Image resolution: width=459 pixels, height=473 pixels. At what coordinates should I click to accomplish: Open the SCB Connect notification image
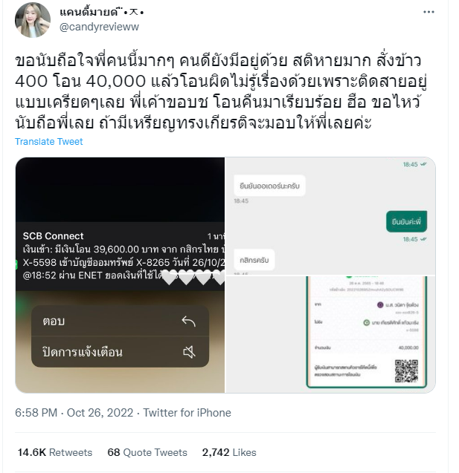point(120,275)
